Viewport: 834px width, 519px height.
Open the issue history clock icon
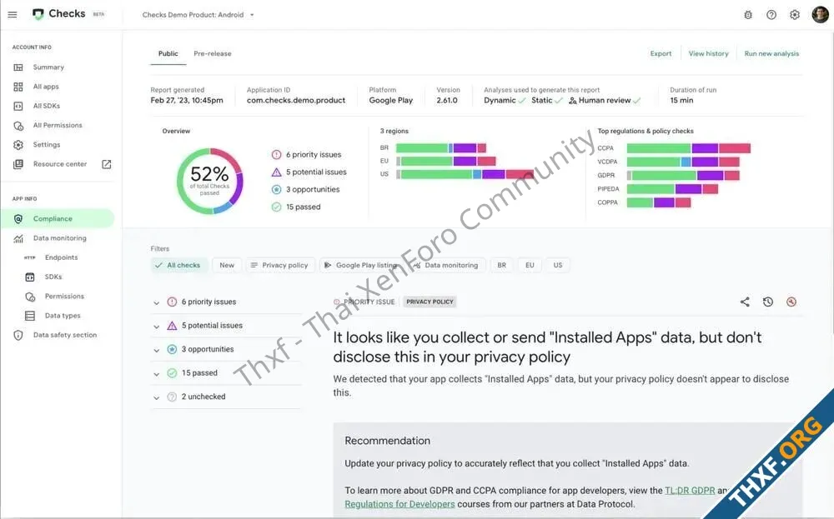pyautogui.click(x=768, y=302)
